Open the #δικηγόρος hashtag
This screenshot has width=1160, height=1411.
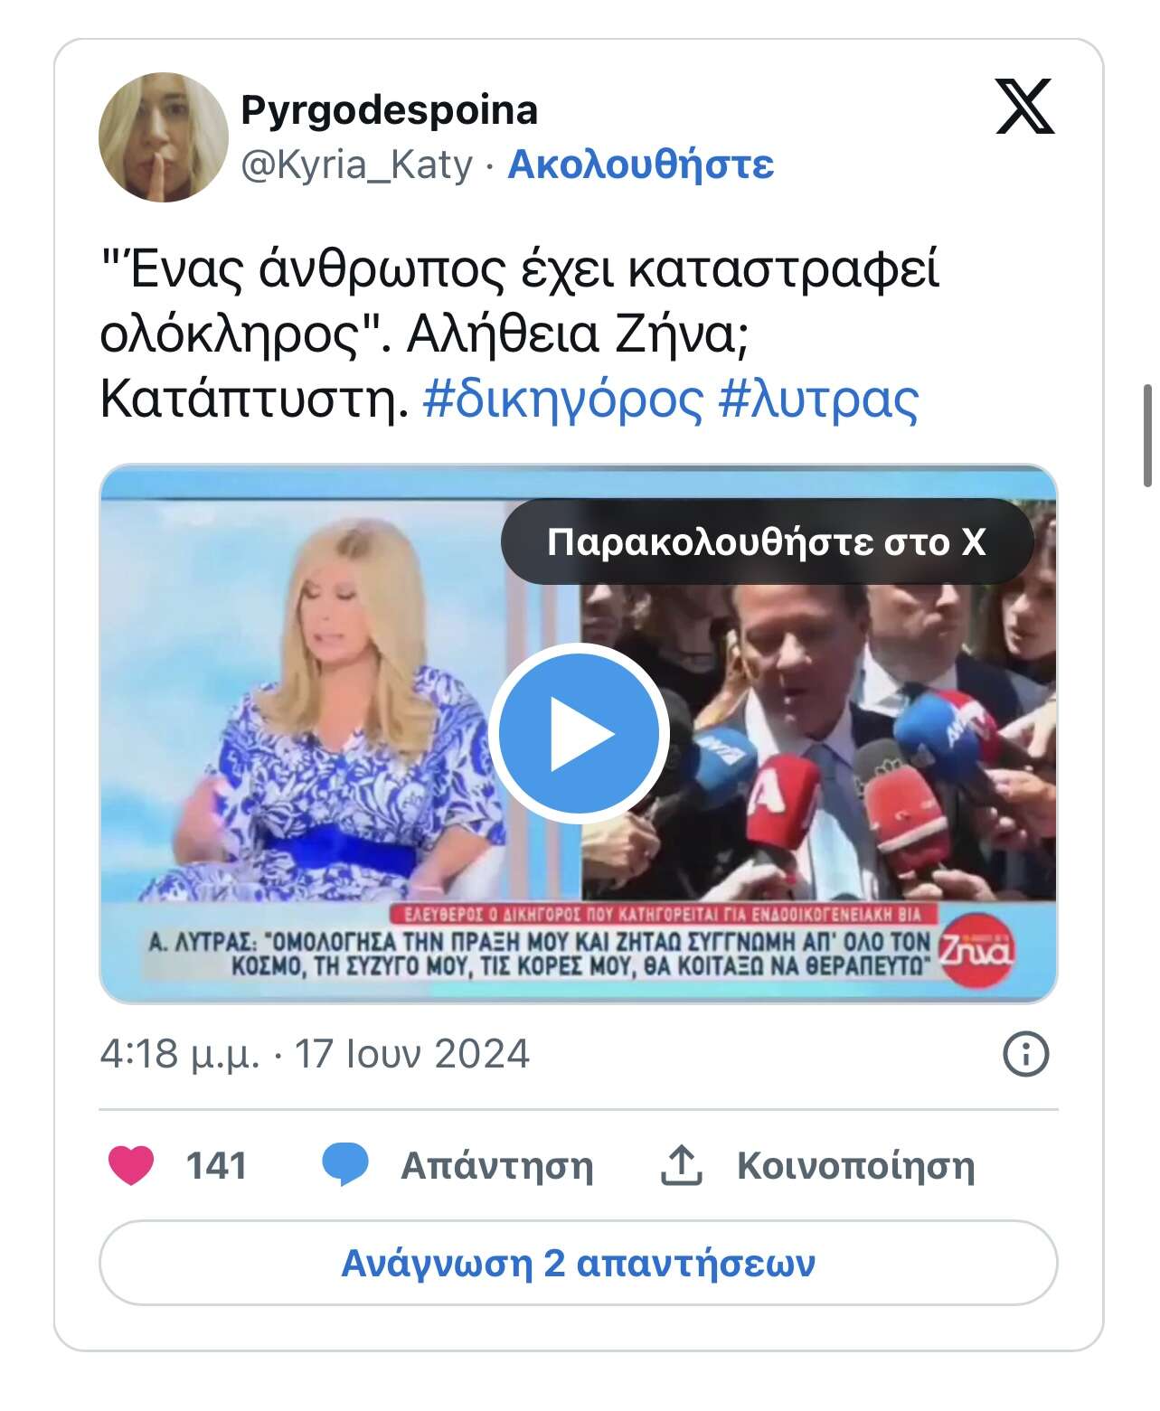coord(562,398)
